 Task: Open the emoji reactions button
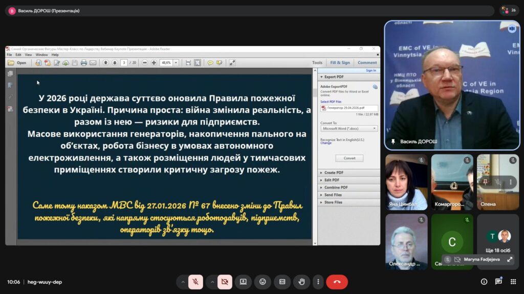[x=263, y=282]
